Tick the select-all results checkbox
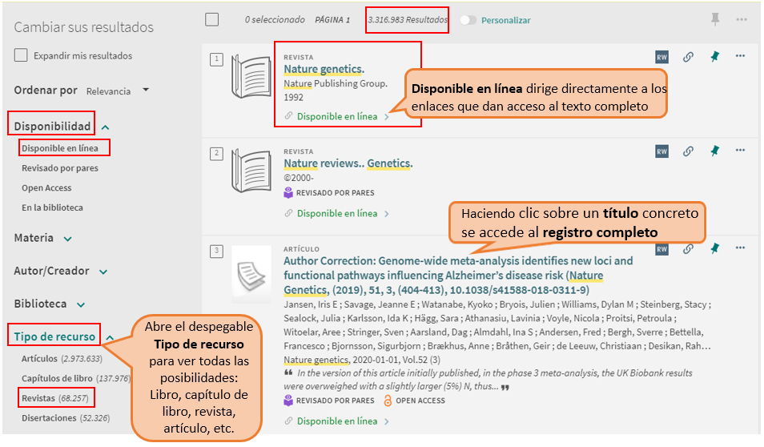Screen dimensions: 764x447 (x=212, y=19)
